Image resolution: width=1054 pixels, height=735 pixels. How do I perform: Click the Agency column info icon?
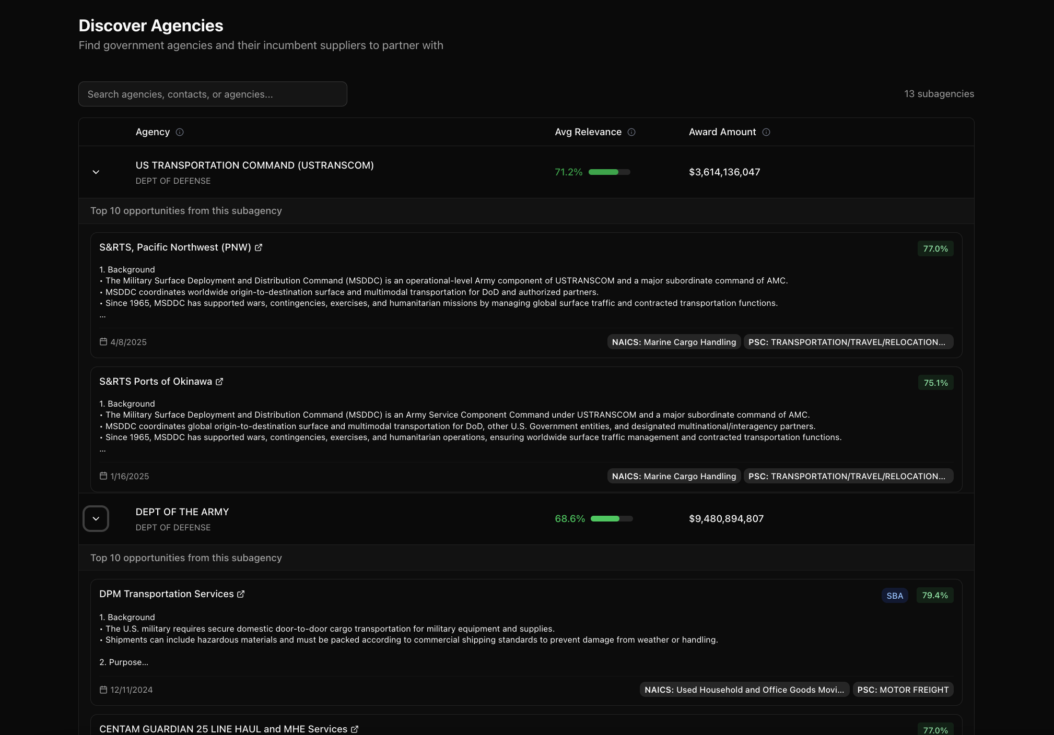(180, 132)
